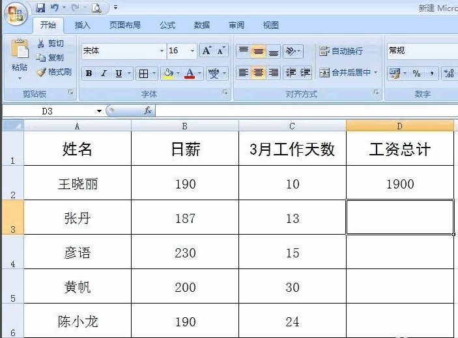Click the 粘贴 paste button

click(x=20, y=55)
